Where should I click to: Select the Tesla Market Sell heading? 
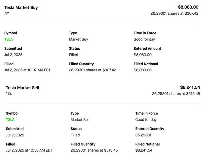pos(23,88)
